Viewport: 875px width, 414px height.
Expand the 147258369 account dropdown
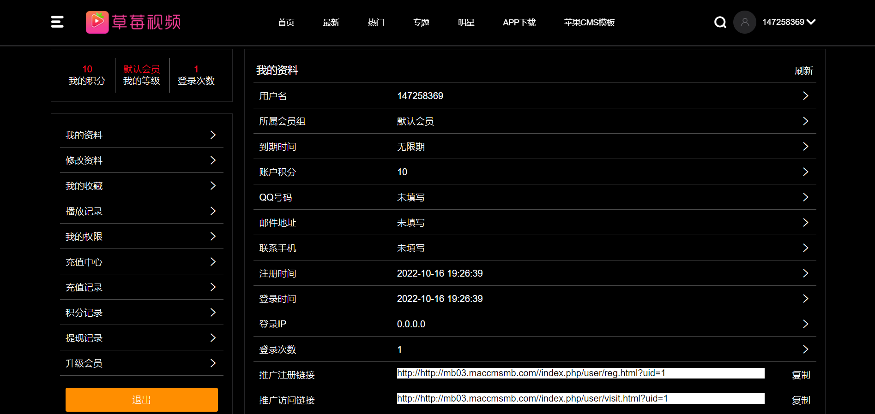789,22
